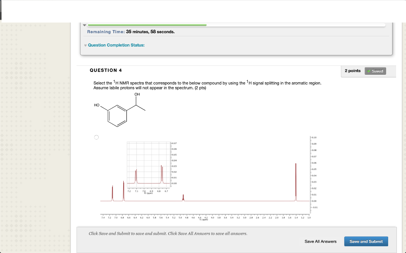Click Save and Submit
This screenshot has height=253, width=406.
pos(366,241)
